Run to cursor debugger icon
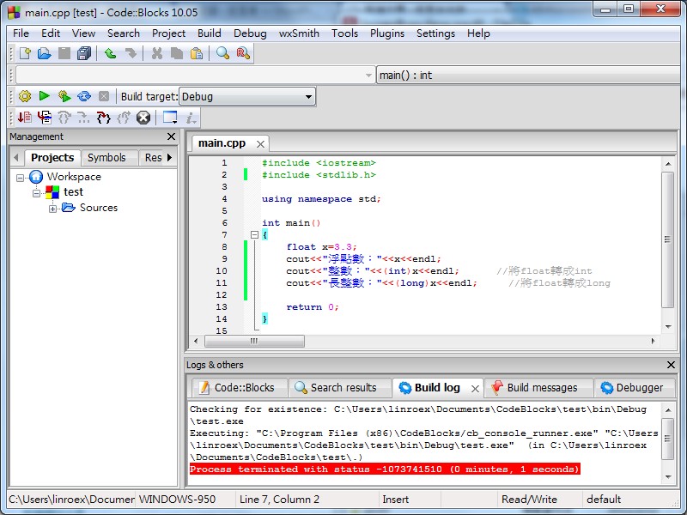This screenshot has height=515, width=687. (x=45, y=118)
